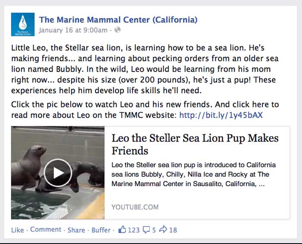Like this post

(x=18, y=230)
